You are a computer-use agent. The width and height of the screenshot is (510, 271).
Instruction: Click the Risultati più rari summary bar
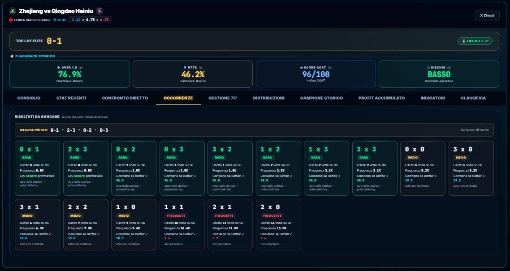click(x=254, y=130)
